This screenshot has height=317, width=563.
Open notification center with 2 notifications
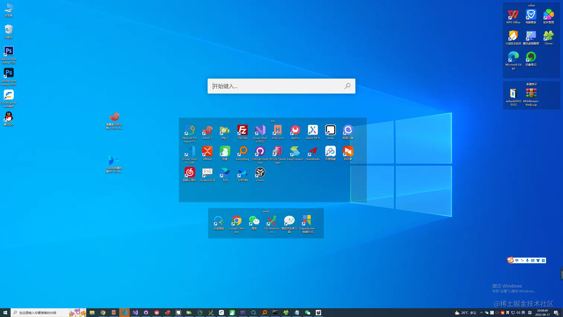(x=556, y=313)
